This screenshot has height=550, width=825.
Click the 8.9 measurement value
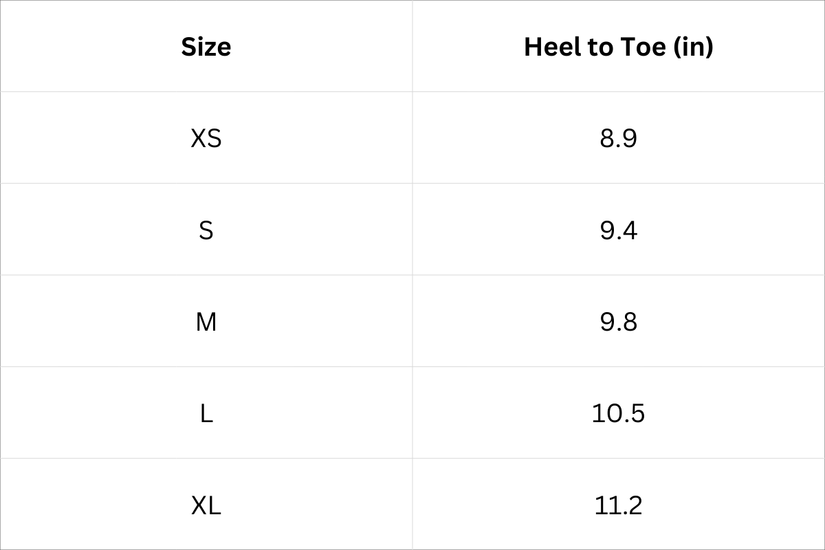pos(618,138)
